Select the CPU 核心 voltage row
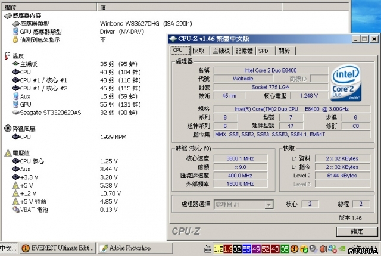 point(65,161)
